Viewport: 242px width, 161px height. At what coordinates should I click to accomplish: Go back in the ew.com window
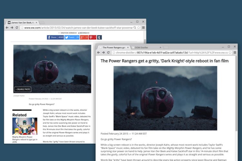tap(7, 28)
